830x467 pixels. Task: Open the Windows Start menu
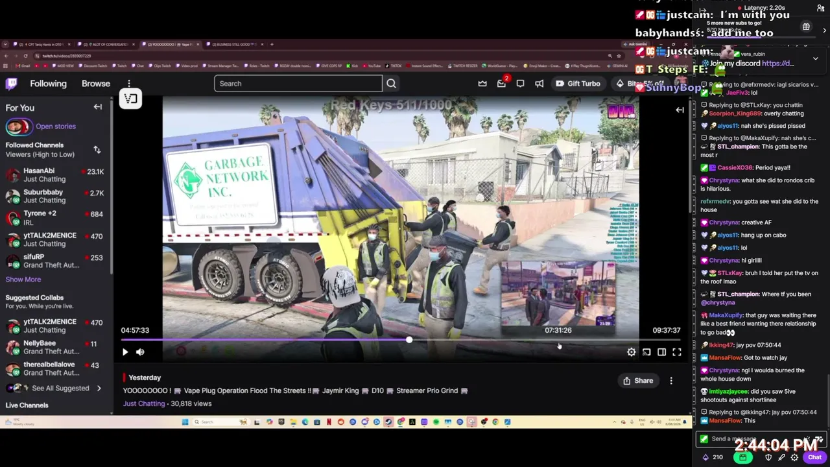185,422
